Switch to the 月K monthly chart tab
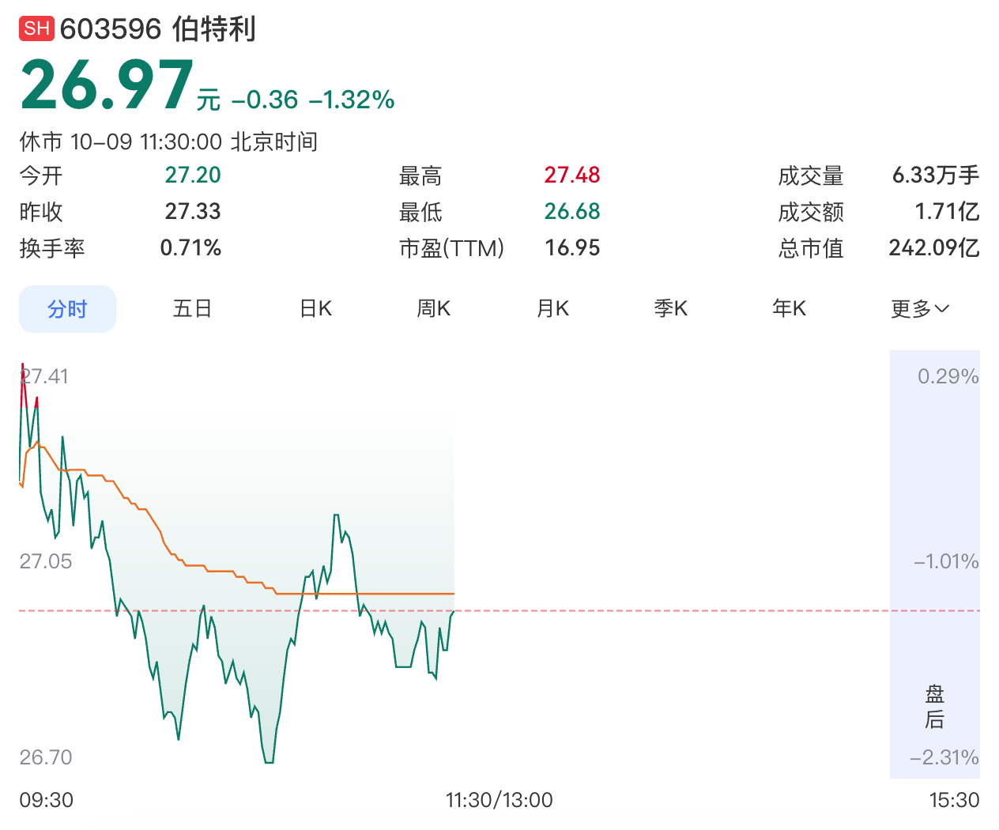Image resolution: width=999 pixels, height=830 pixels. (552, 308)
